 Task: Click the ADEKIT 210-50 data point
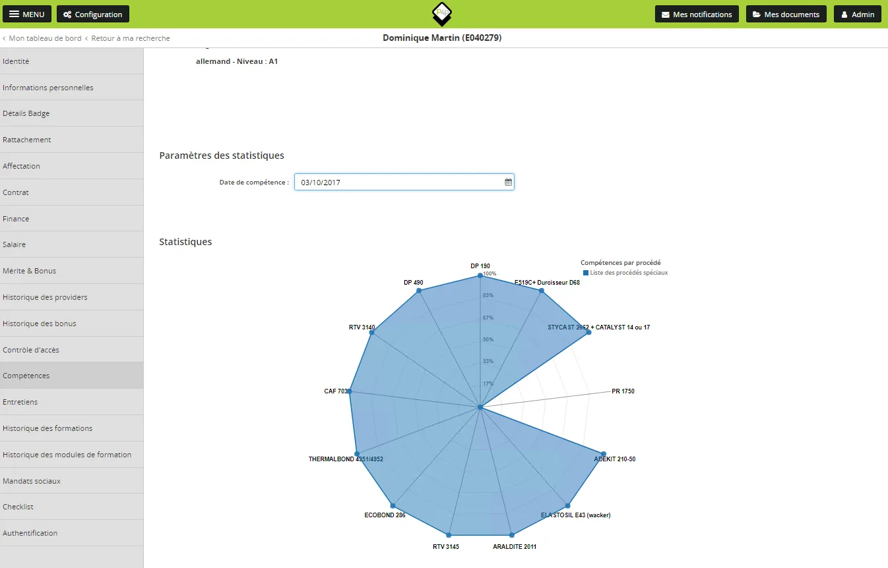[x=603, y=454]
